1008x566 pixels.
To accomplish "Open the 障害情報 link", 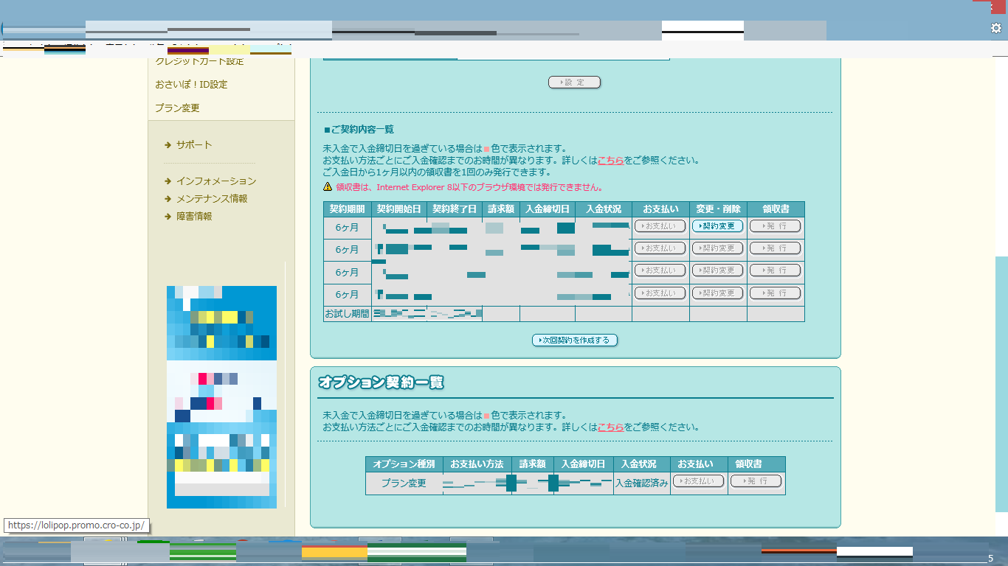I will tap(193, 217).
